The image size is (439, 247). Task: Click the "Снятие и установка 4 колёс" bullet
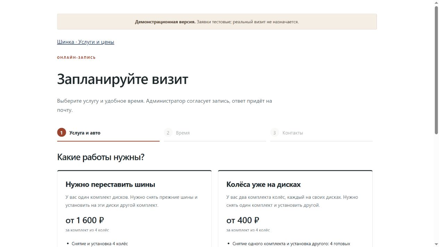100,244
